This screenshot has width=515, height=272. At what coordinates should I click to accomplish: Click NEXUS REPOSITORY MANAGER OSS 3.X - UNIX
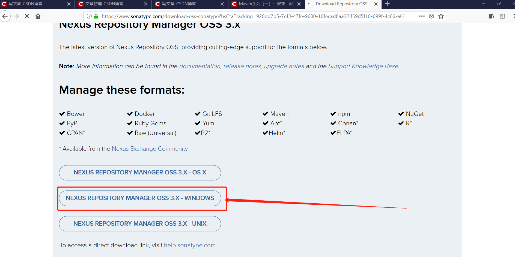pos(140,223)
